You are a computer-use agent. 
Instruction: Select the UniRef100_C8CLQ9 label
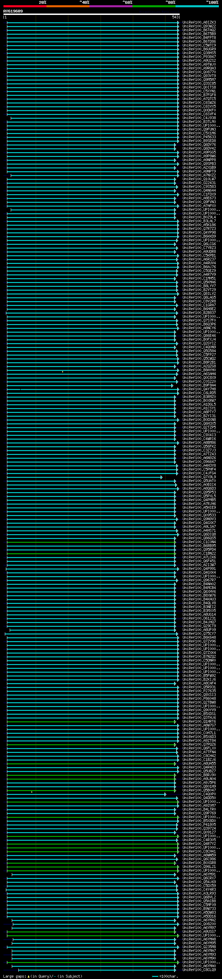tap(199, 970)
